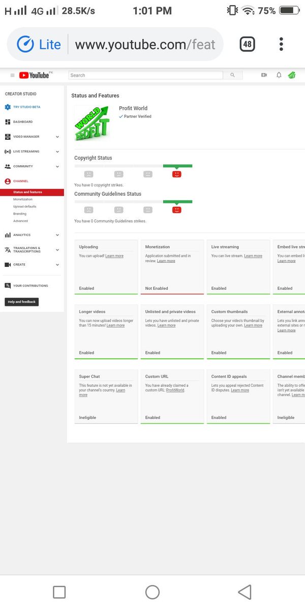This screenshot has width=305, height=610.
Task: Click Learn more in Custom thumbnails card
Action: 253,325
